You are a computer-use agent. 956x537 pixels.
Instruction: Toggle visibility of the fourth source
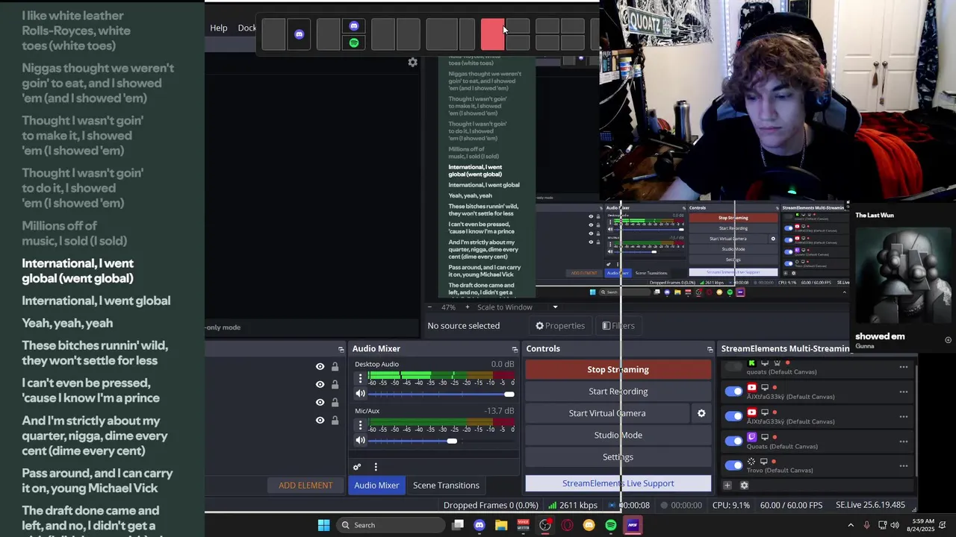pos(320,421)
